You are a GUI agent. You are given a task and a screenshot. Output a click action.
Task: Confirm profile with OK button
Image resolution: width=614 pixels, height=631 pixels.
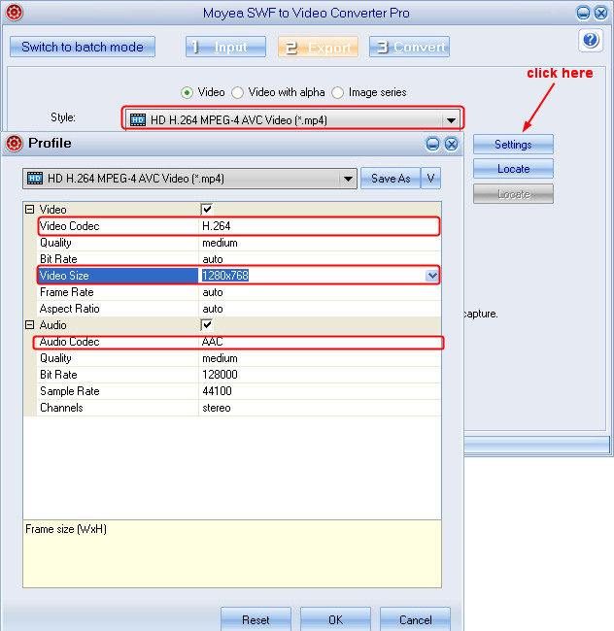pyautogui.click(x=335, y=619)
